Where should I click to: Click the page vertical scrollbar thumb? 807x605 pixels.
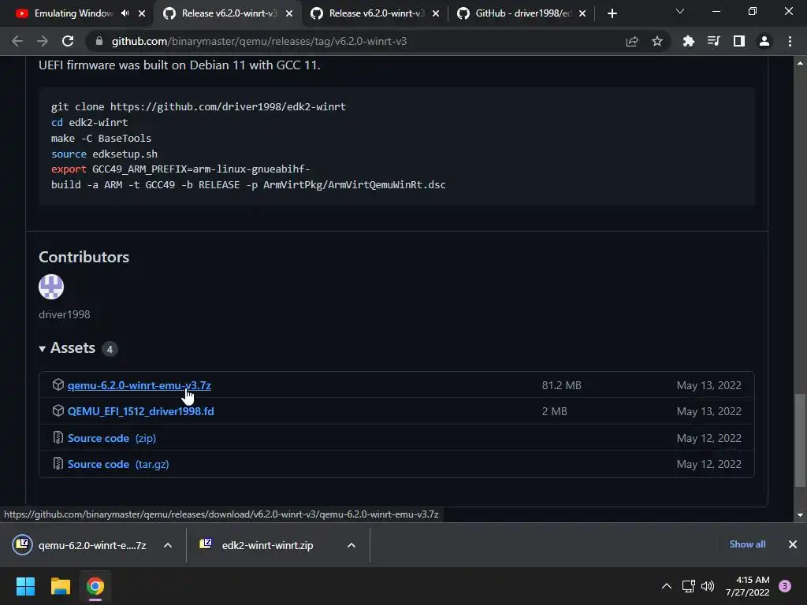pyautogui.click(x=800, y=440)
